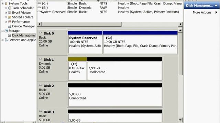Screen dimensions: 220x123
Task: Click the Event Viewer icon
Action: click(x=10, y=13)
